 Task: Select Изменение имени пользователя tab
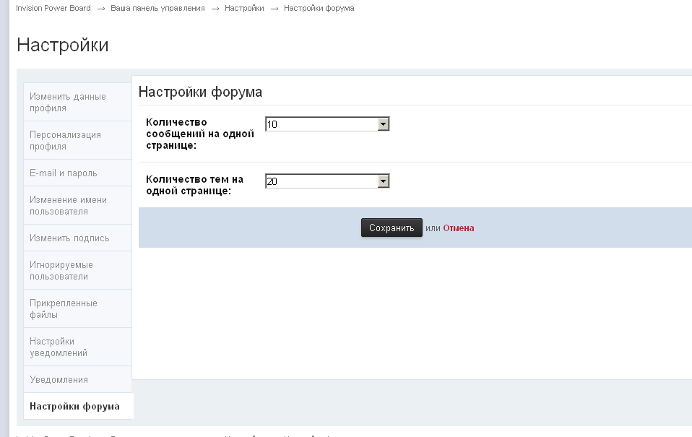pyautogui.click(x=68, y=206)
